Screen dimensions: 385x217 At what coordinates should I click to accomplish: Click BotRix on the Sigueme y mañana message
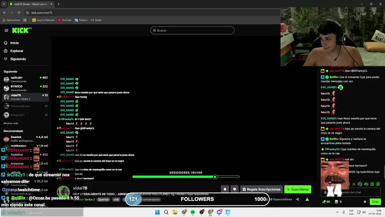pos(333,139)
